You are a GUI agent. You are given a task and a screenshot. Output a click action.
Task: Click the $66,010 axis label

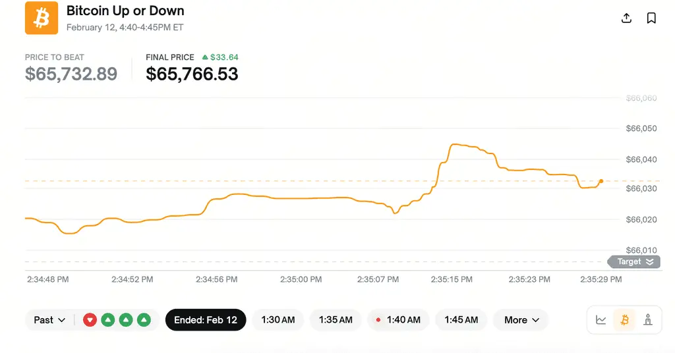pos(641,250)
